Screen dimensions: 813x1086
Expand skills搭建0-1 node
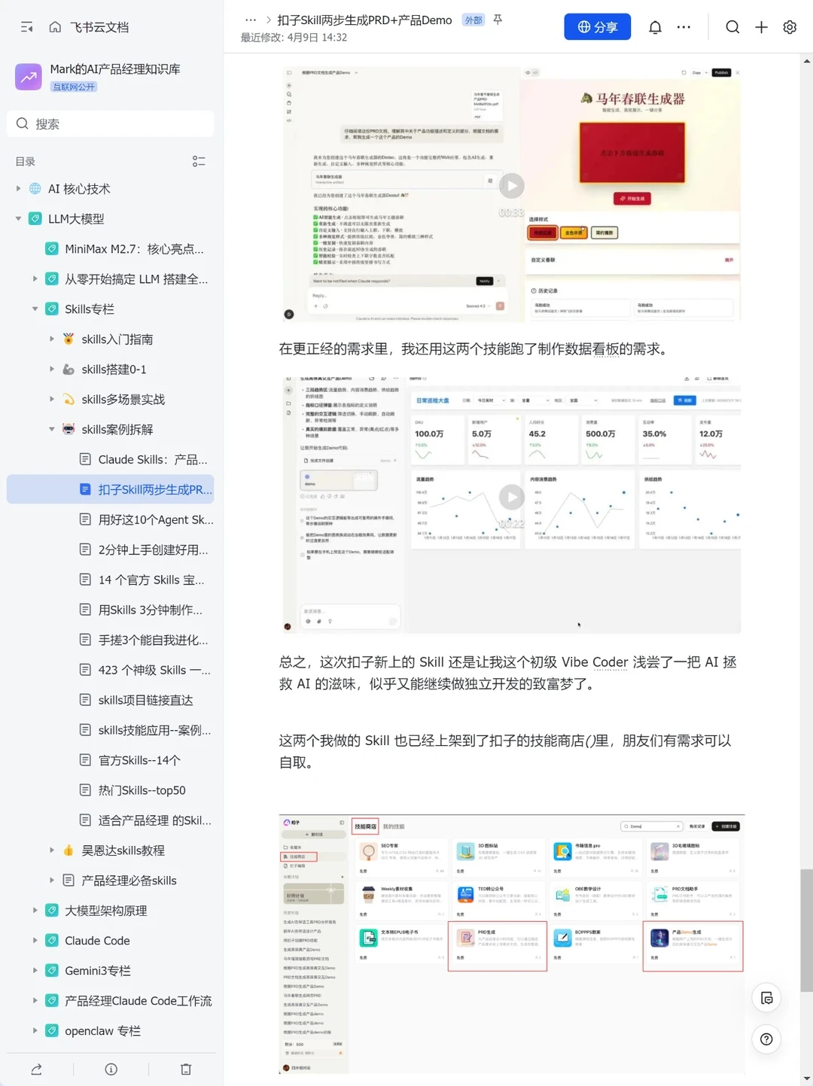point(52,370)
